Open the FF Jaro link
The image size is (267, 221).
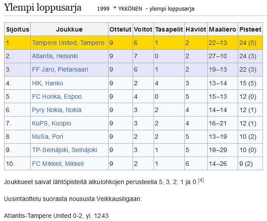pos(43,69)
